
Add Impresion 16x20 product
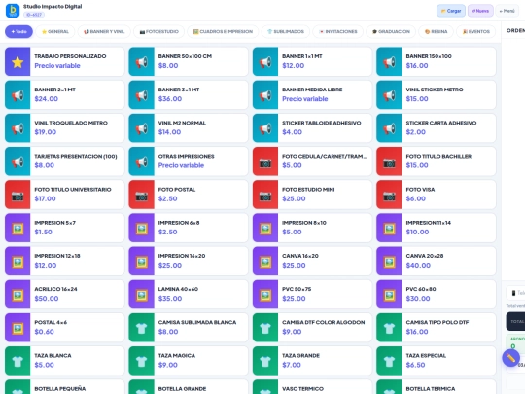(189, 261)
